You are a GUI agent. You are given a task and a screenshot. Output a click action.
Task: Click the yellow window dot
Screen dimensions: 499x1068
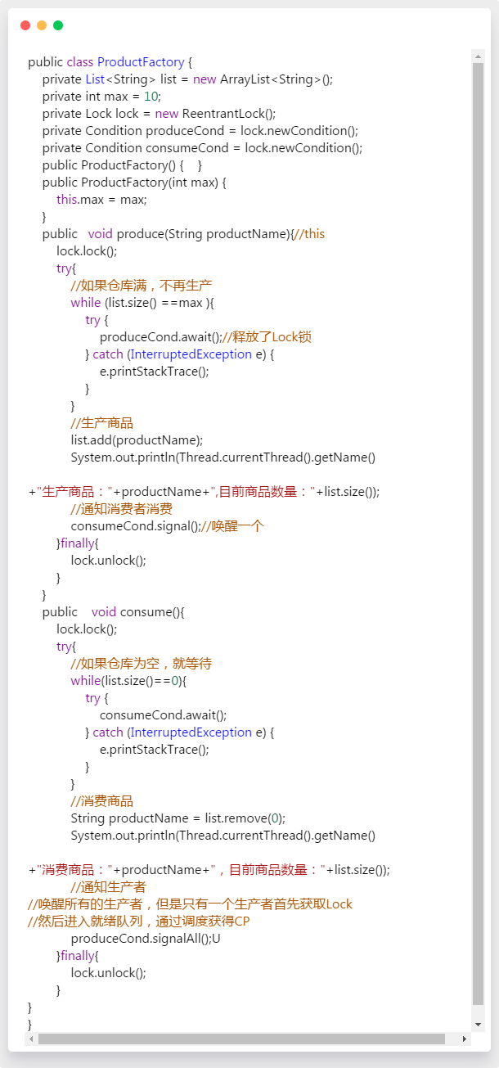pos(42,25)
